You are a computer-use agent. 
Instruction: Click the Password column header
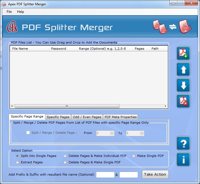tap(63, 49)
